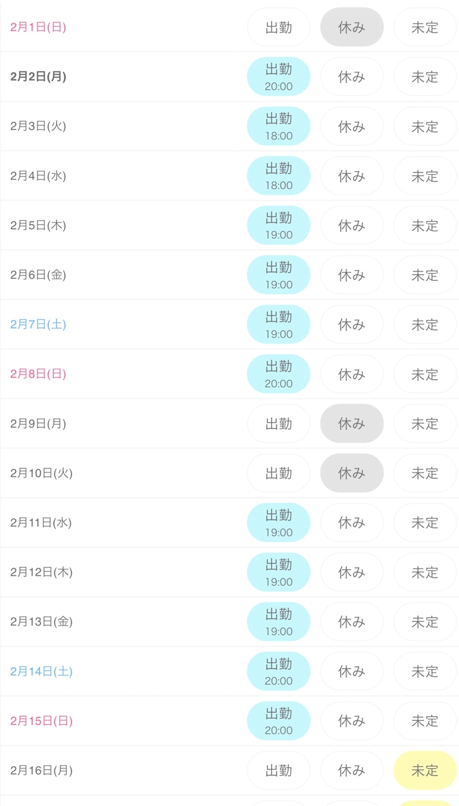This screenshot has height=806, width=459.
Task: Set February 1 to 出勤
Action: [x=279, y=27]
